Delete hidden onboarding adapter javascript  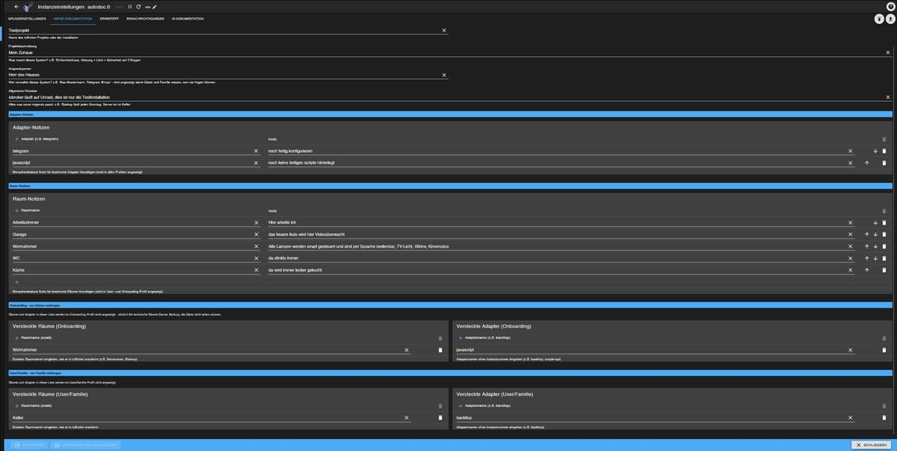[884, 350]
